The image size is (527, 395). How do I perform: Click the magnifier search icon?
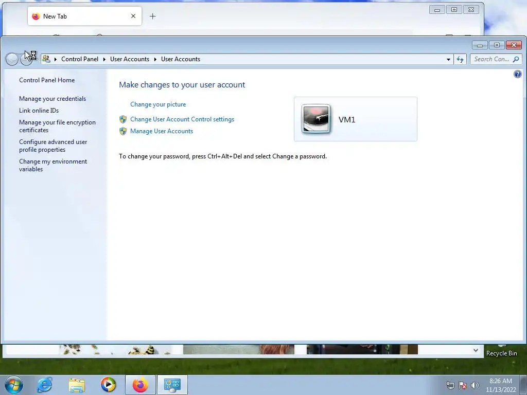tap(516, 59)
